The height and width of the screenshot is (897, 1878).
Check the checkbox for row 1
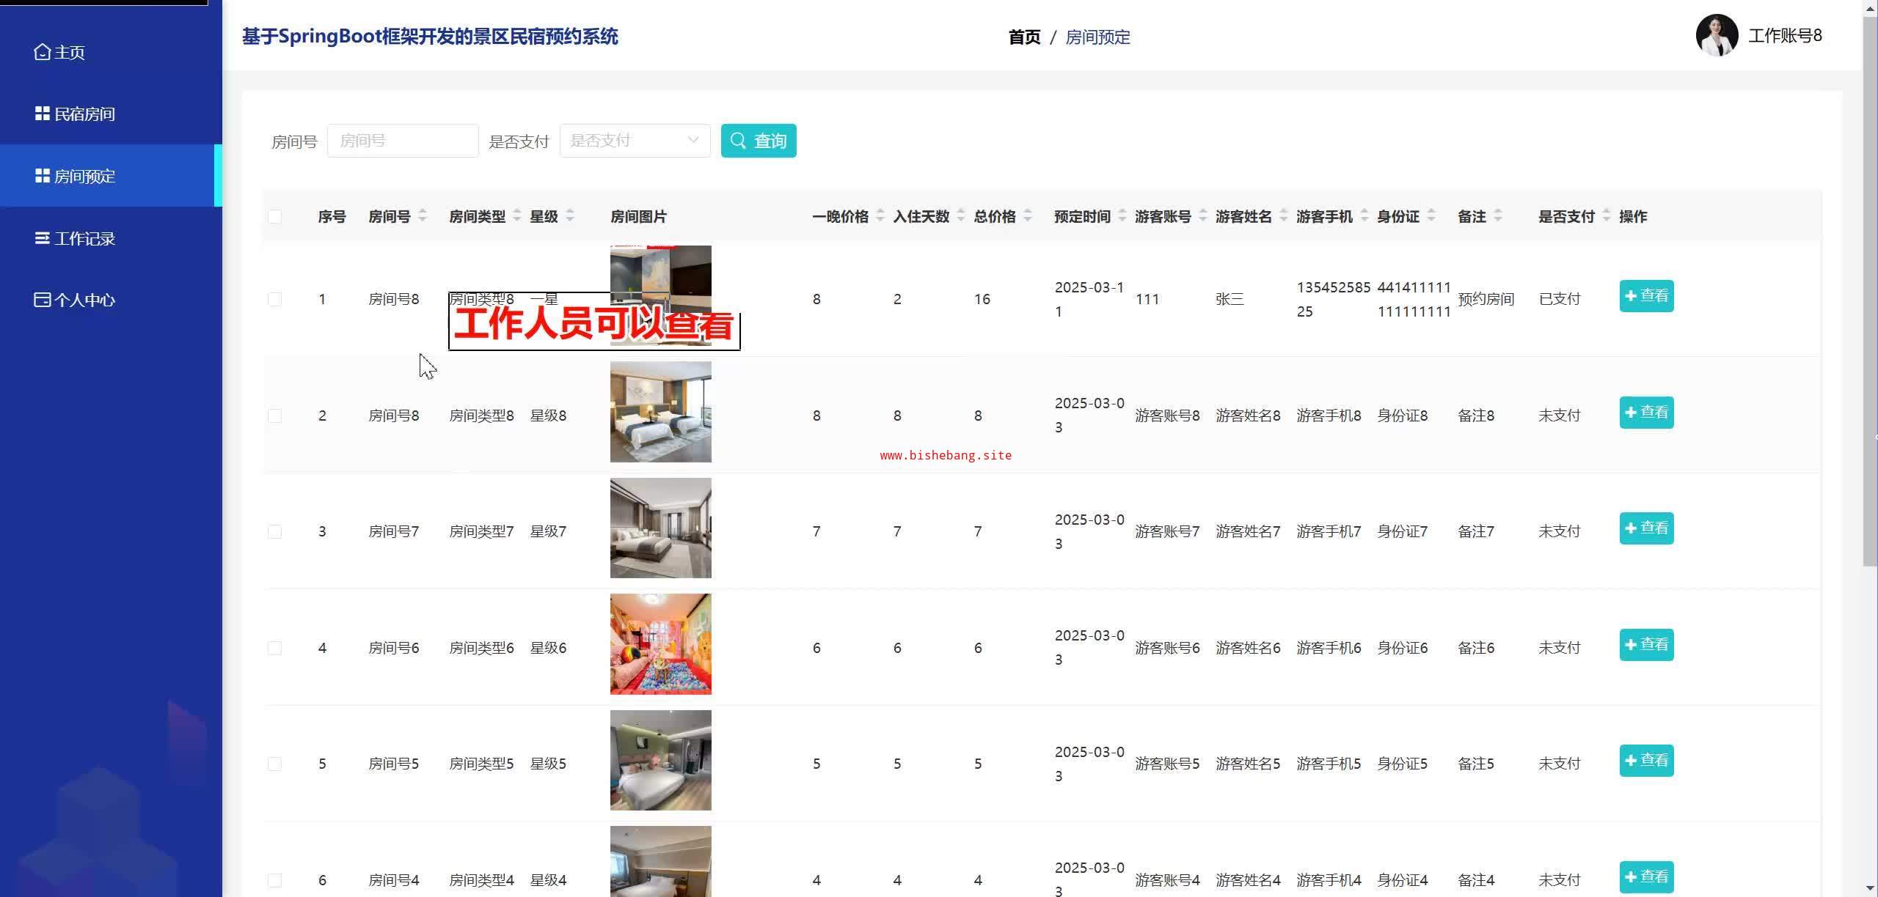tap(275, 299)
